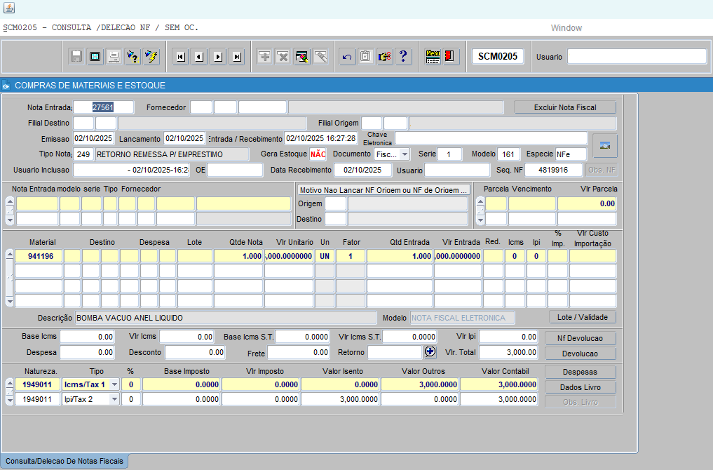This screenshot has height=470, width=713.
Task: Open help with the question mark icon
Action: [x=403, y=57]
